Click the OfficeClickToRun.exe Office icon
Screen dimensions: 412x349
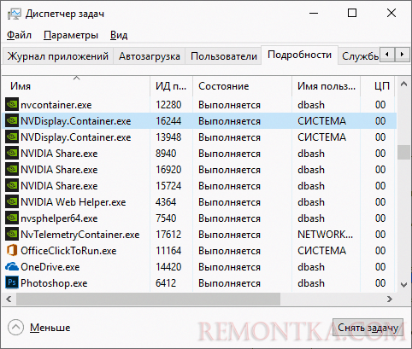(12, 250)
